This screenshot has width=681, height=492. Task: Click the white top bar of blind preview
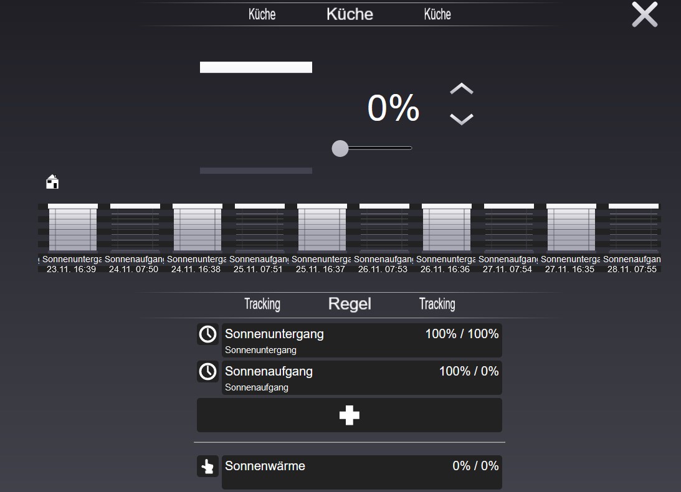tap(255, 67)
